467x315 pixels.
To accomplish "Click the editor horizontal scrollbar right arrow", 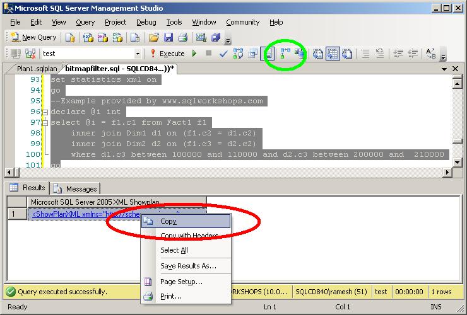I will (447, 172).
